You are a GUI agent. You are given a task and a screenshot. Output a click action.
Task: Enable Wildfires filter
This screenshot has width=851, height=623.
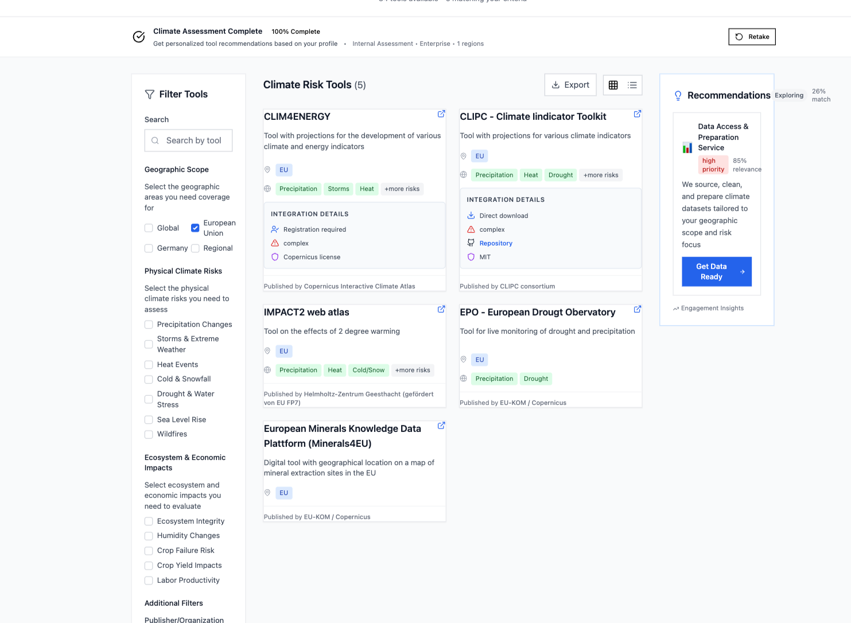tap(149, 434)
